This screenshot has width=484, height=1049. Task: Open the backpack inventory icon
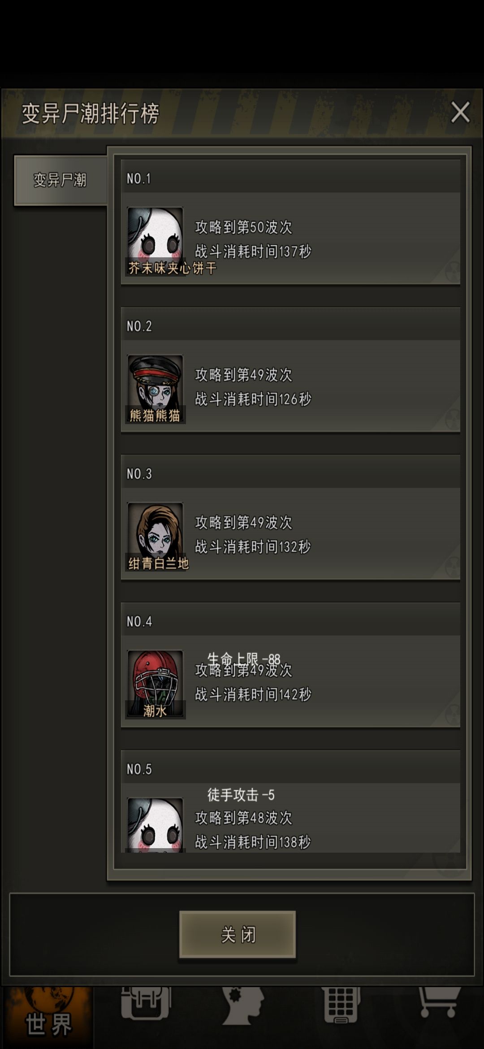click(x=146, y=1003)
